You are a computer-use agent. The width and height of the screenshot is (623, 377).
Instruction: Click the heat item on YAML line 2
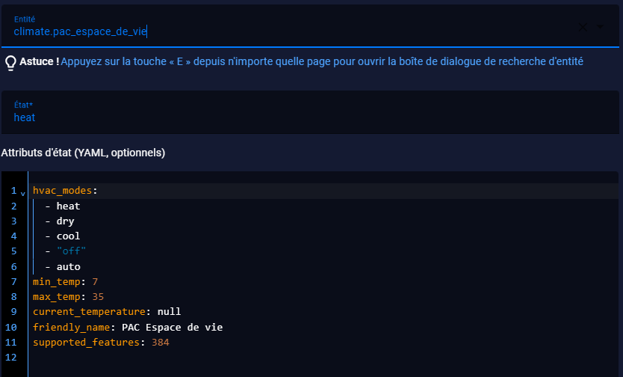click(68, 206)
